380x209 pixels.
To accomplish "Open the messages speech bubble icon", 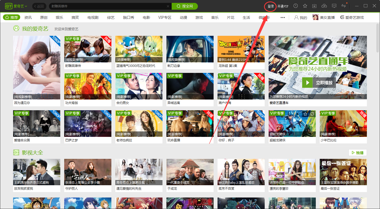I will pos(334,6).
